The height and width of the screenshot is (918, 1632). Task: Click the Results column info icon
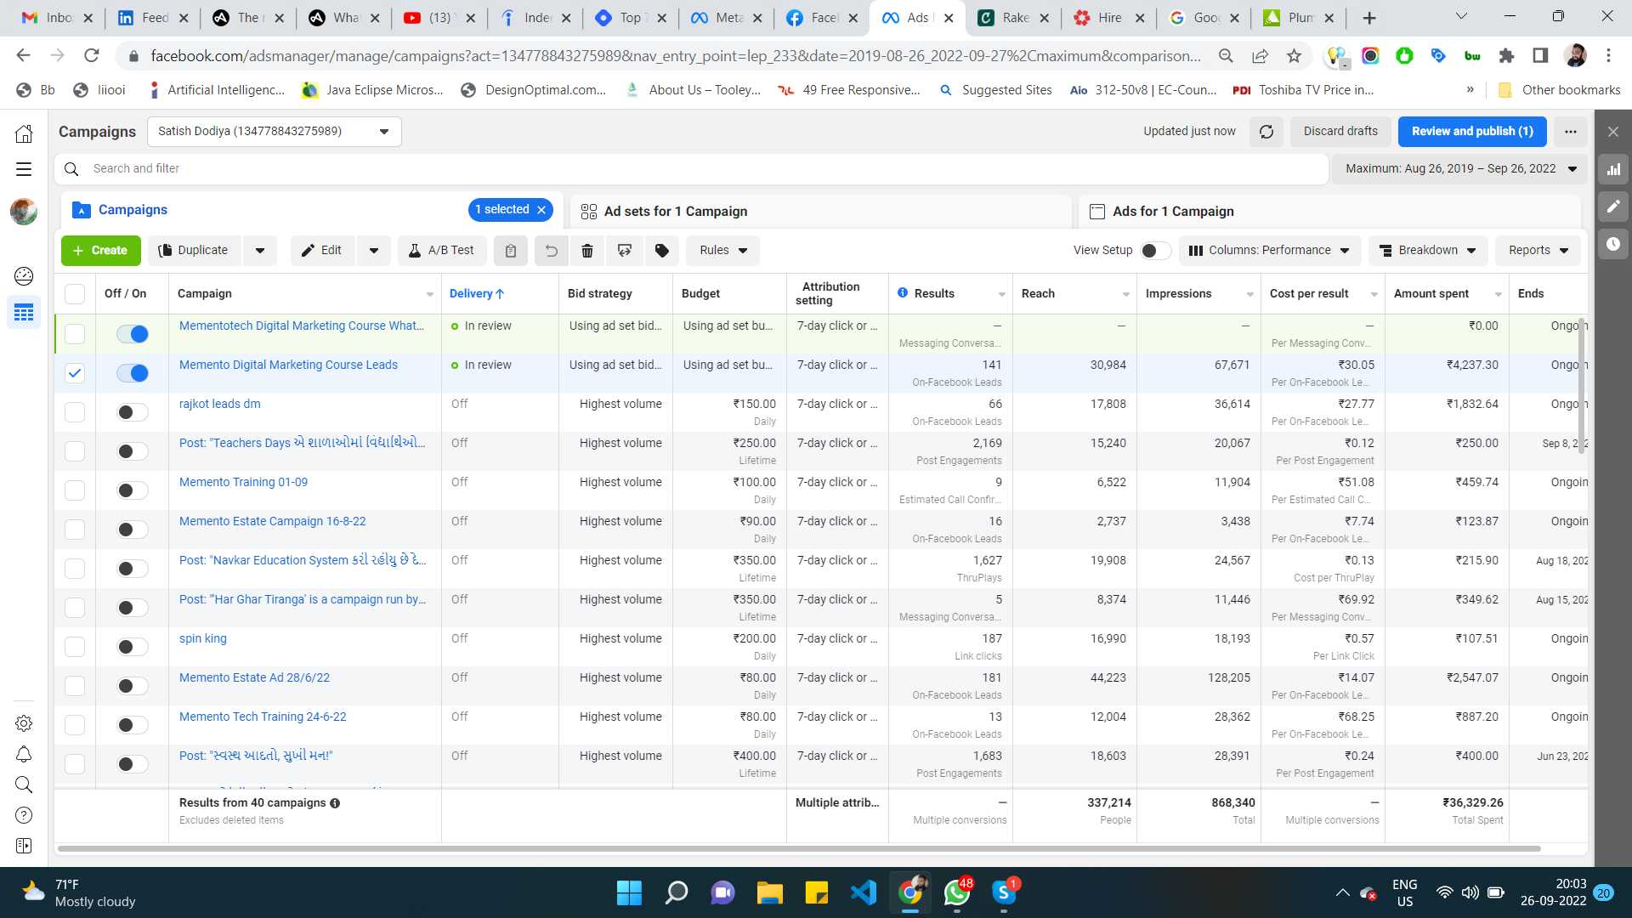[x=903, y=292]
